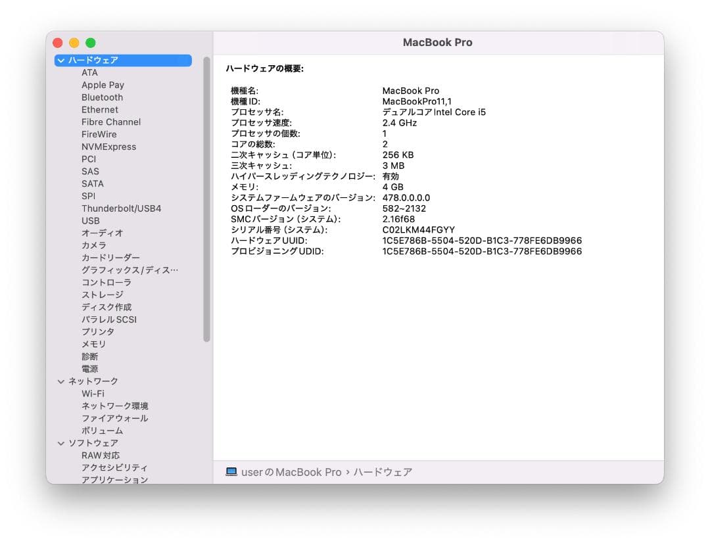Click the デュアルコア Intel Core i5 value
The image size is (710, 545).
coord(434,112)
